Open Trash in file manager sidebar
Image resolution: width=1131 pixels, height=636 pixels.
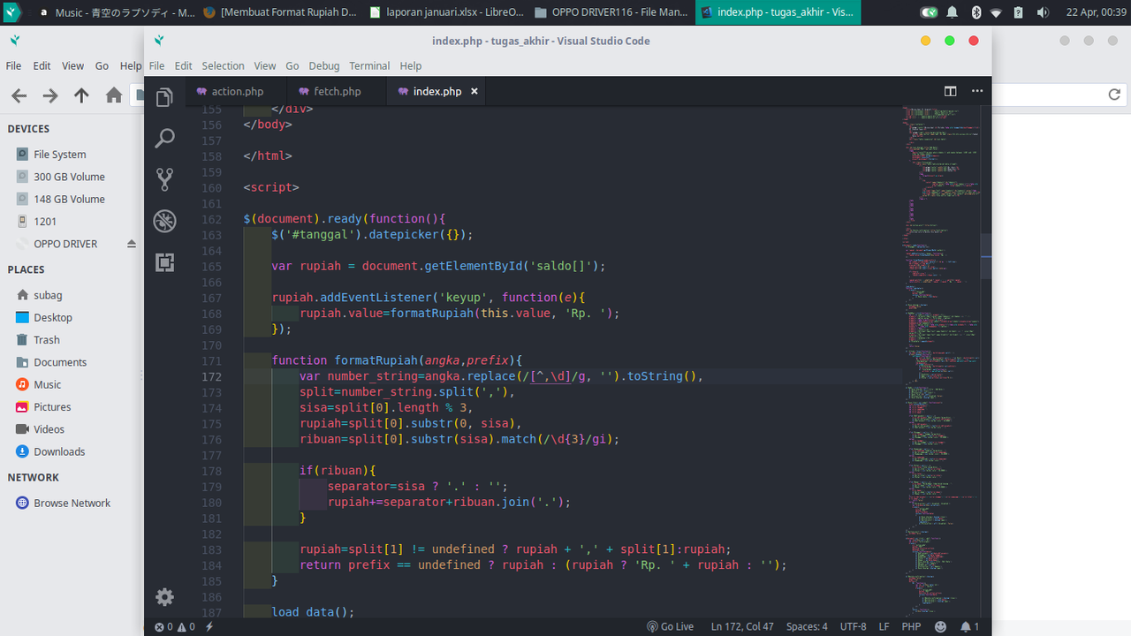(x=47, y=340)
